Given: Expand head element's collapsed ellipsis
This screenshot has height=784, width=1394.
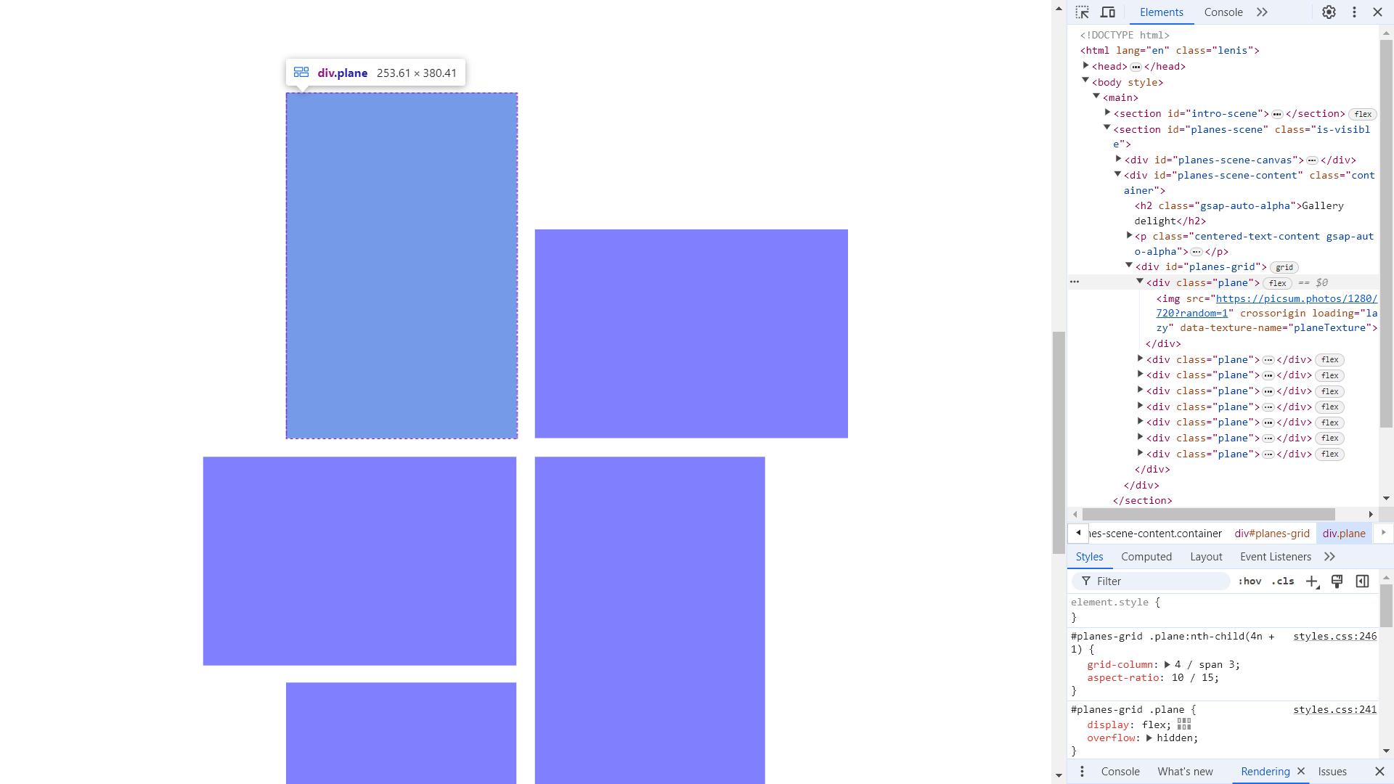Looking at the screenshot, I should (x=1136, y=67).
